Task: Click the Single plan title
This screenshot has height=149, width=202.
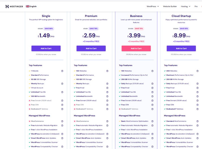Action: [46, 16]
